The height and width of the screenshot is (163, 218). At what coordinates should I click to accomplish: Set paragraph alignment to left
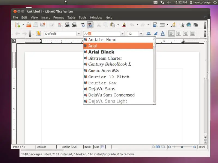pyautogui.click(x=171, y=34)
